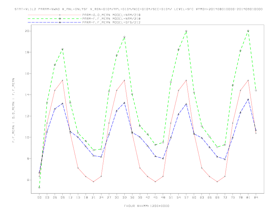Click y-axis tick label 10

27,137
